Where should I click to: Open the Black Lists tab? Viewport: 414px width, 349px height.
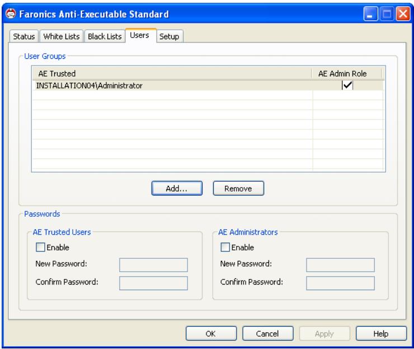coord(105,36)
